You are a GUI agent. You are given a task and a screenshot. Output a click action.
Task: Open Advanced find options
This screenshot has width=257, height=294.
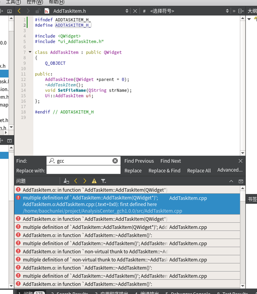point(230,170)
